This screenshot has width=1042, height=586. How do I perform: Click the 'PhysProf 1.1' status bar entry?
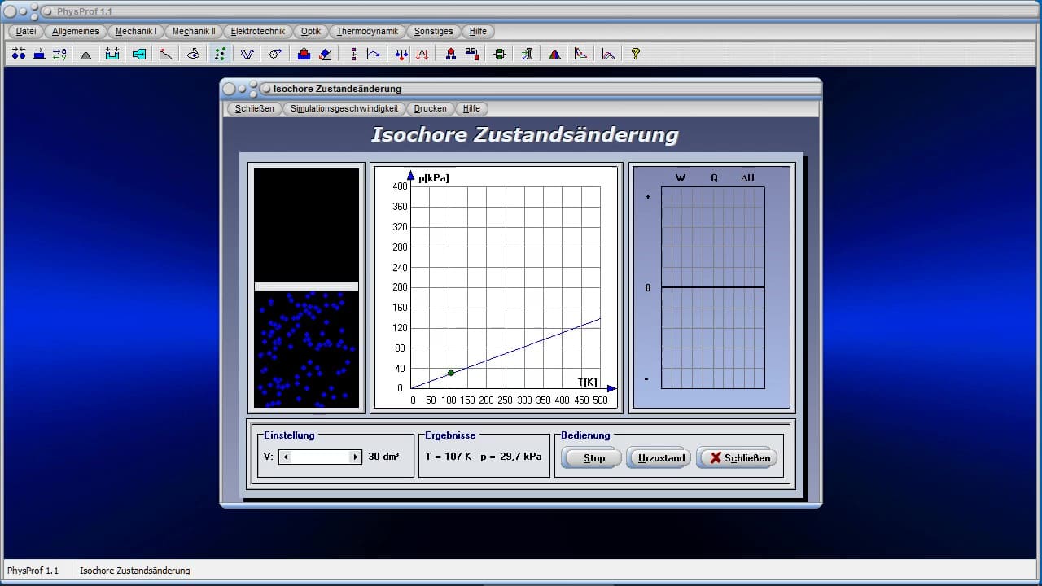33,571
